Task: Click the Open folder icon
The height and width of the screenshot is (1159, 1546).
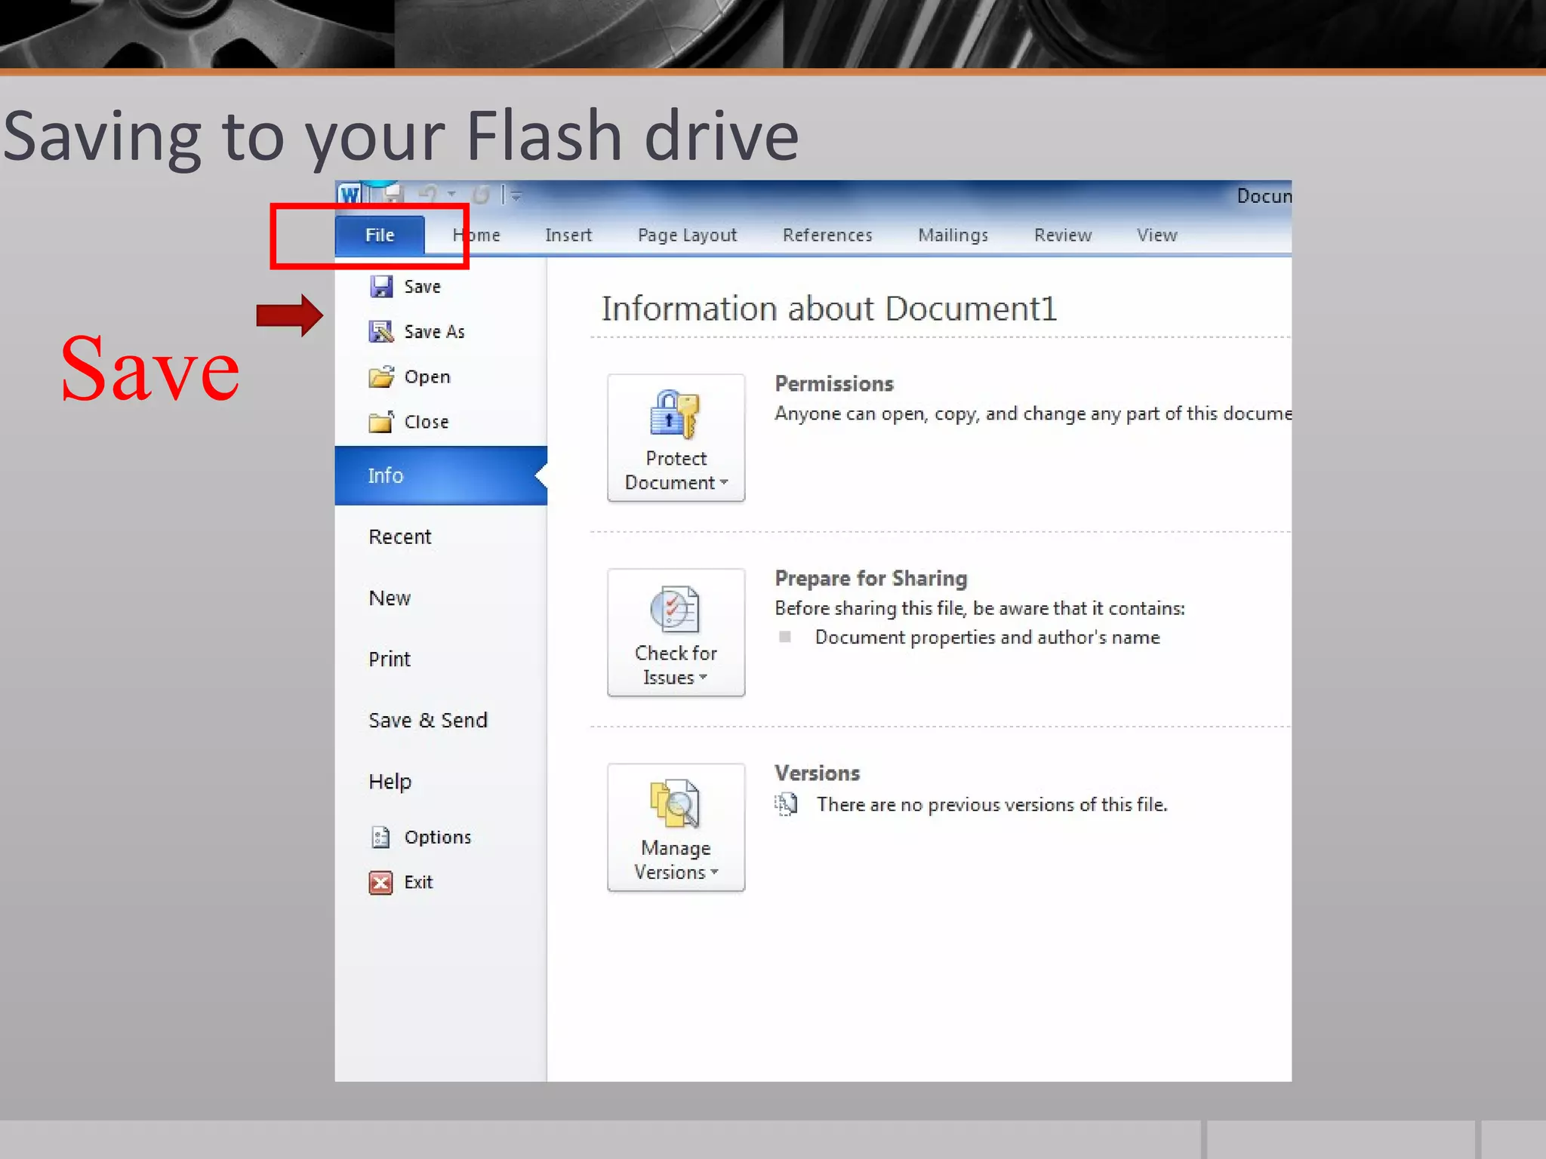Action: point(381,377)
